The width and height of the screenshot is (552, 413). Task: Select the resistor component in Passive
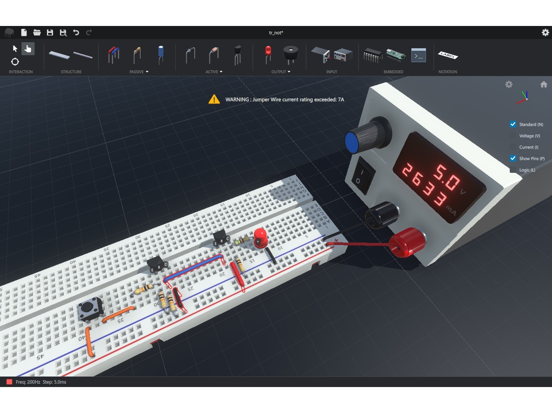(137, 55)
